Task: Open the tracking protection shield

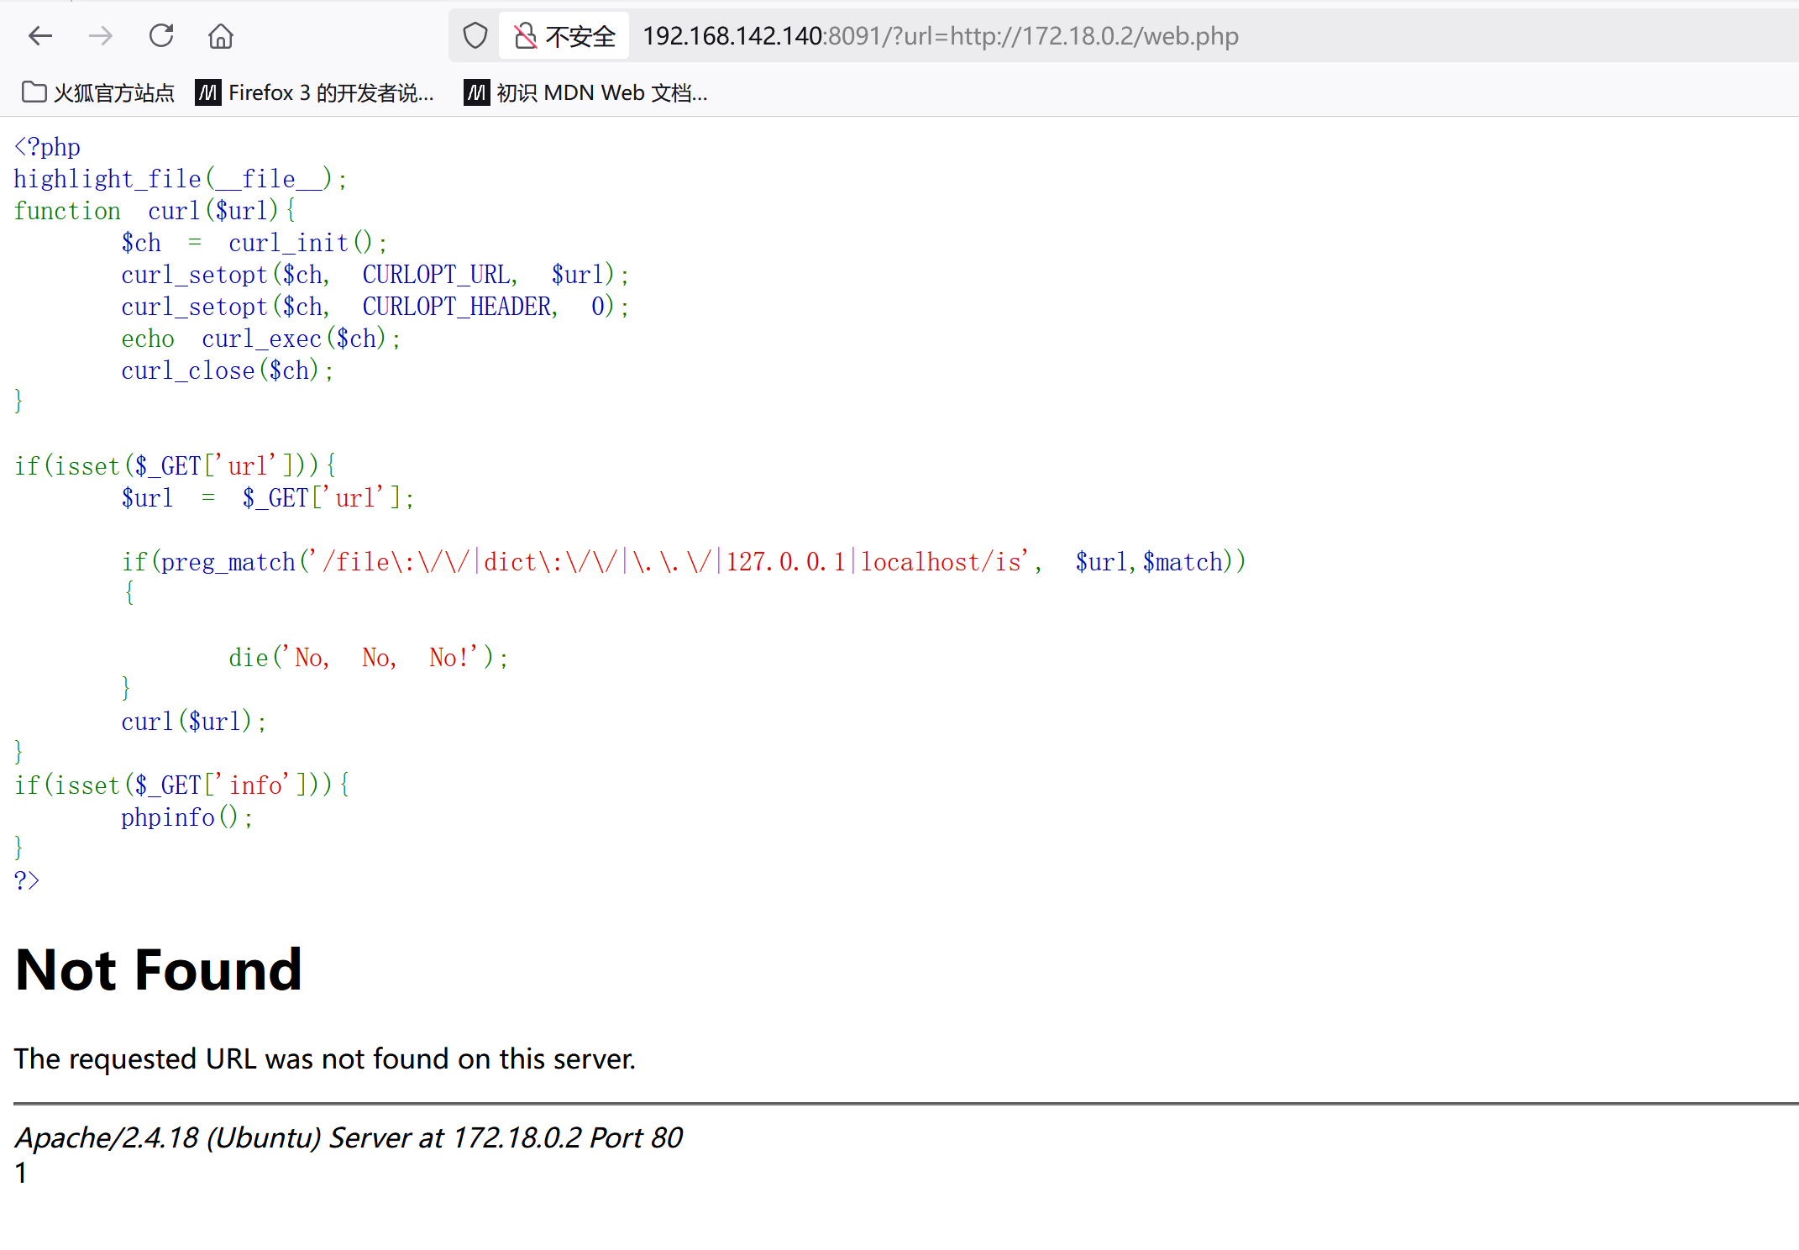Action: pyautogui.click(x=475, y=36)
